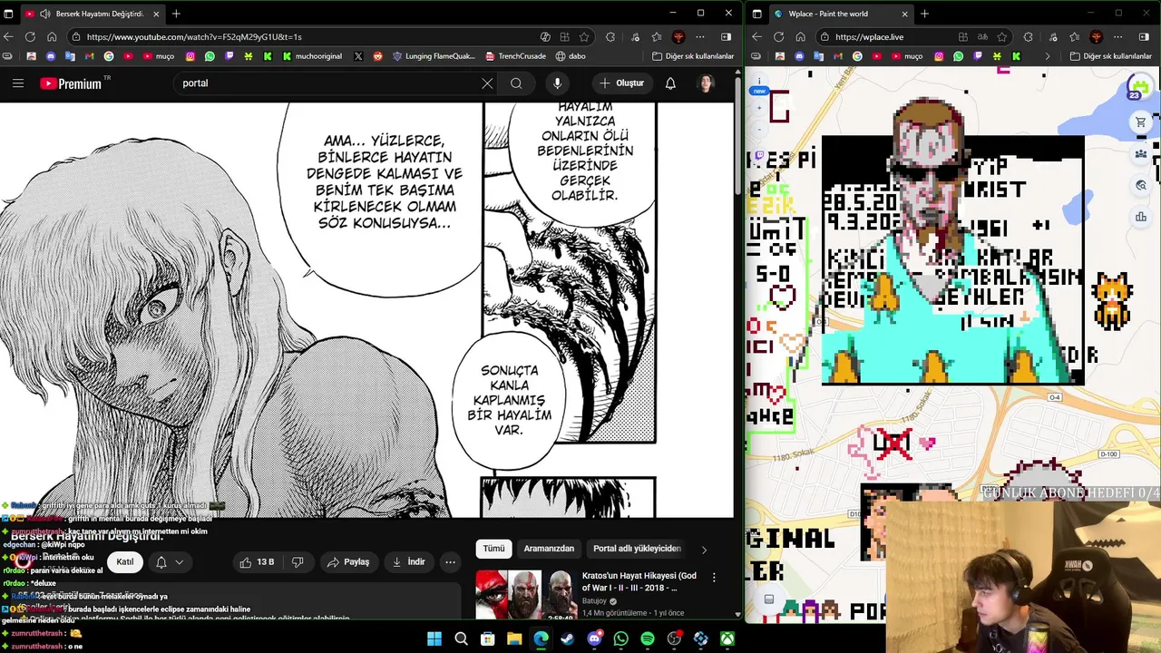Open the Wplace leaderboard chart icon
Image resolution: width=1161 pixels, height=653 pixels.
point(1141,218)
